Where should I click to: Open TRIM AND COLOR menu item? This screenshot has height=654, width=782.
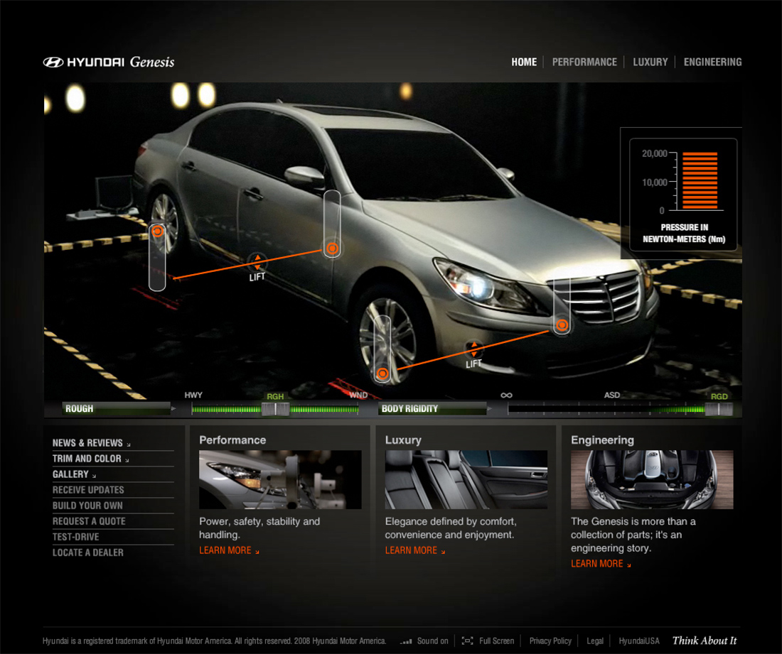click(90, 458)
